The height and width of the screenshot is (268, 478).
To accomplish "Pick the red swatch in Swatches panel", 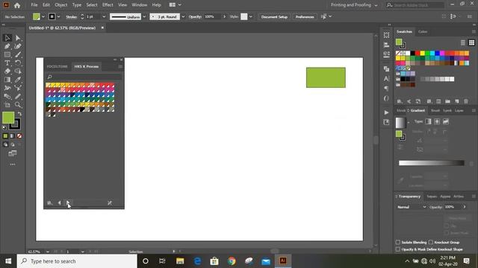I will (418, 53).
